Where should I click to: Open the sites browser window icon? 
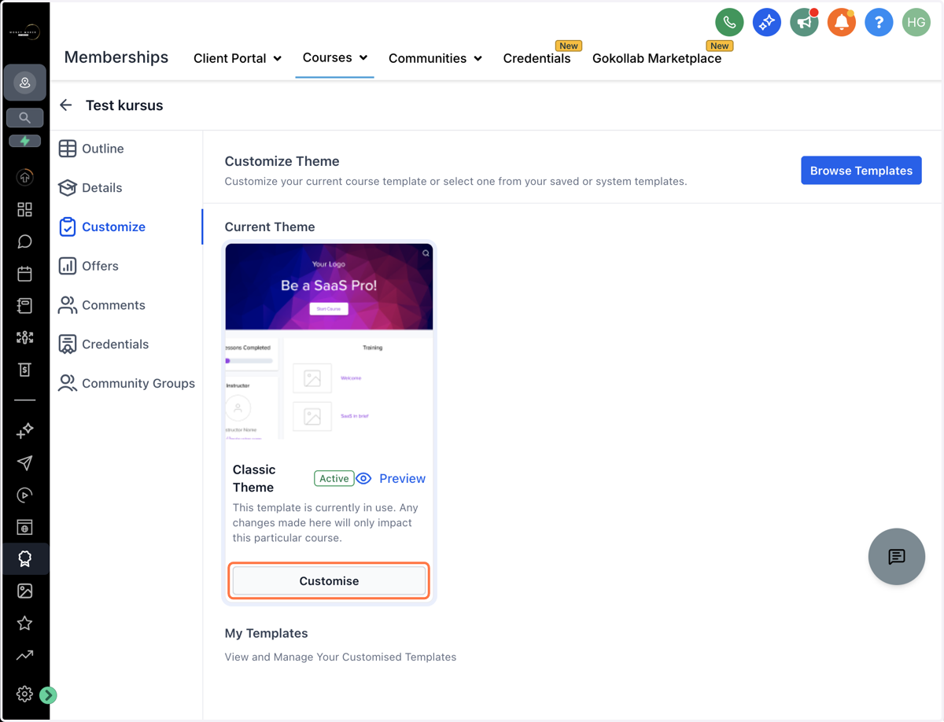pos(25,527)
